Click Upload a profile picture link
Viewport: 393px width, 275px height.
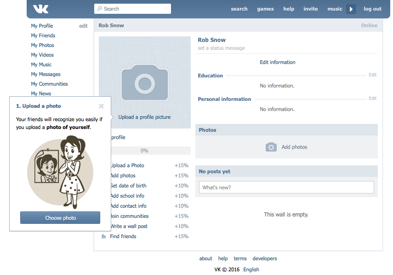coord(144,117)
